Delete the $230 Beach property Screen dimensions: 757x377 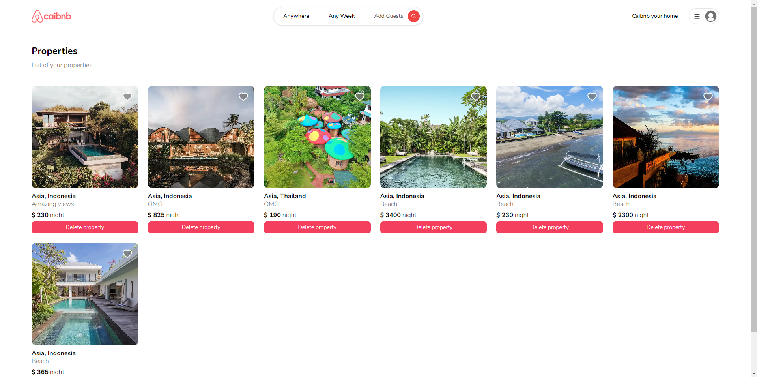pyautogui.click(x=550, y=227)
